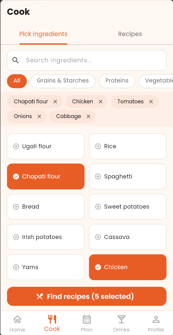Click the search magnifier icon
Image resolution: width=173 pixels, height=335 pixels.
(15, 60)
